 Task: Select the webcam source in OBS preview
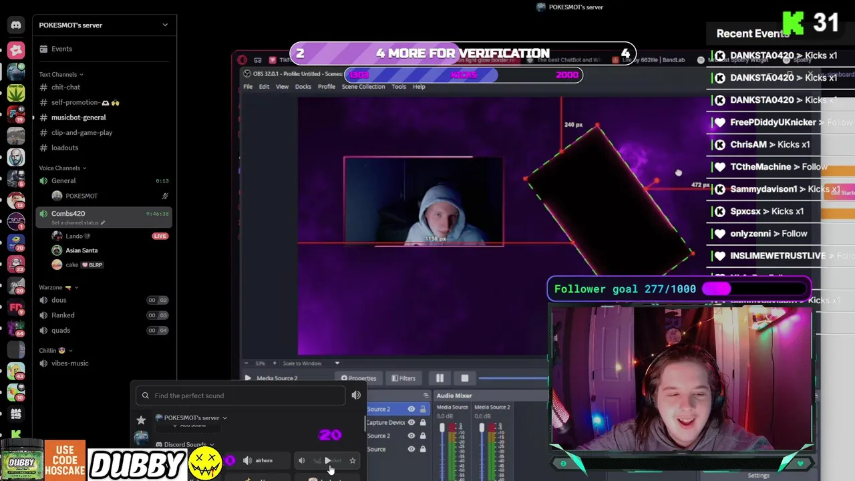(x=423, y=202)
